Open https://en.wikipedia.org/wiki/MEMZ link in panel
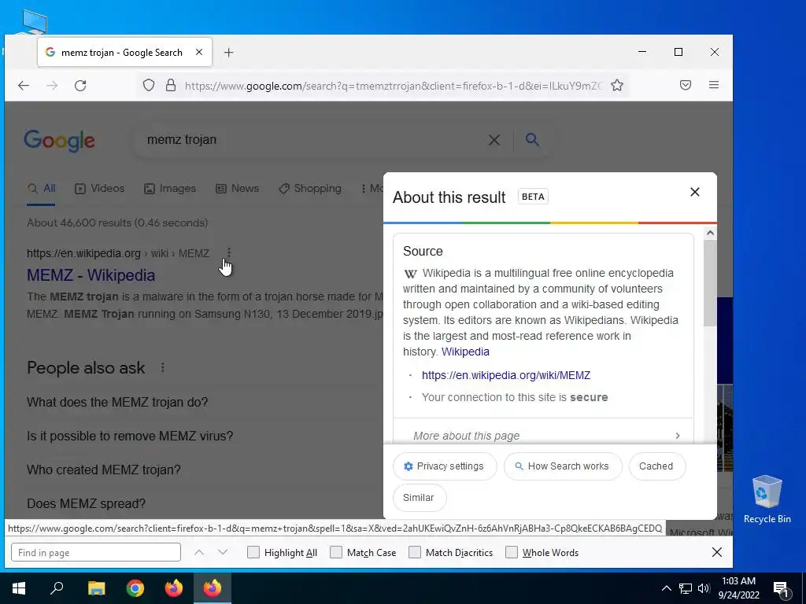 pyautogui.click(x=506, y=375)
